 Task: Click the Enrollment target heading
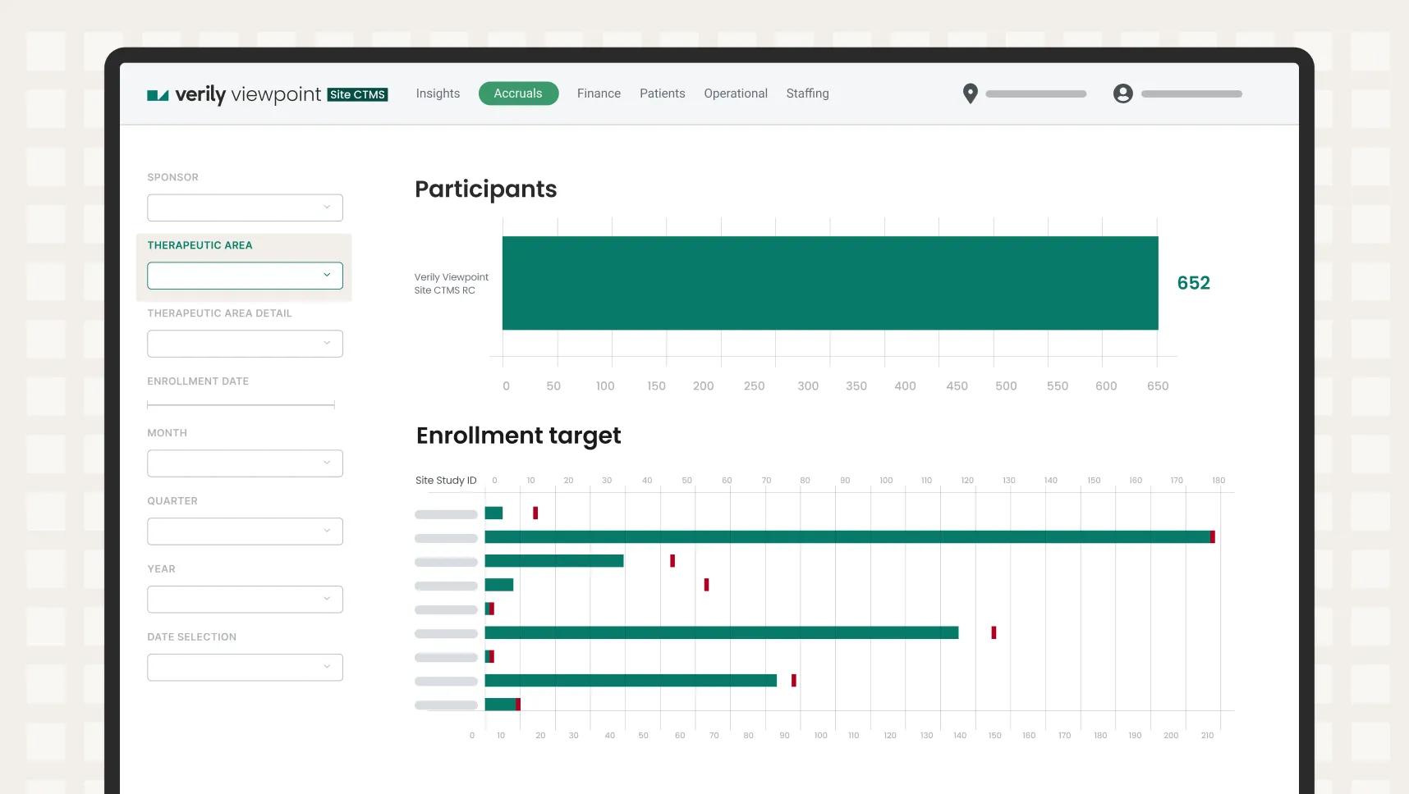tap(518, 436)
